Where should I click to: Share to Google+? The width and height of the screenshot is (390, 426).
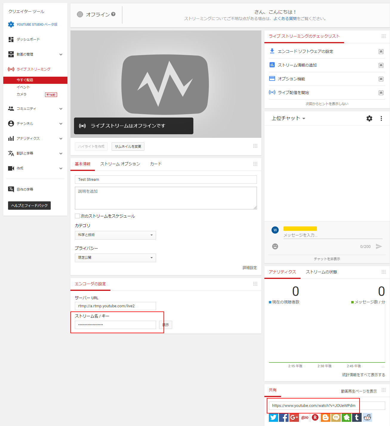pyautogui.click(x=294, y=417)
